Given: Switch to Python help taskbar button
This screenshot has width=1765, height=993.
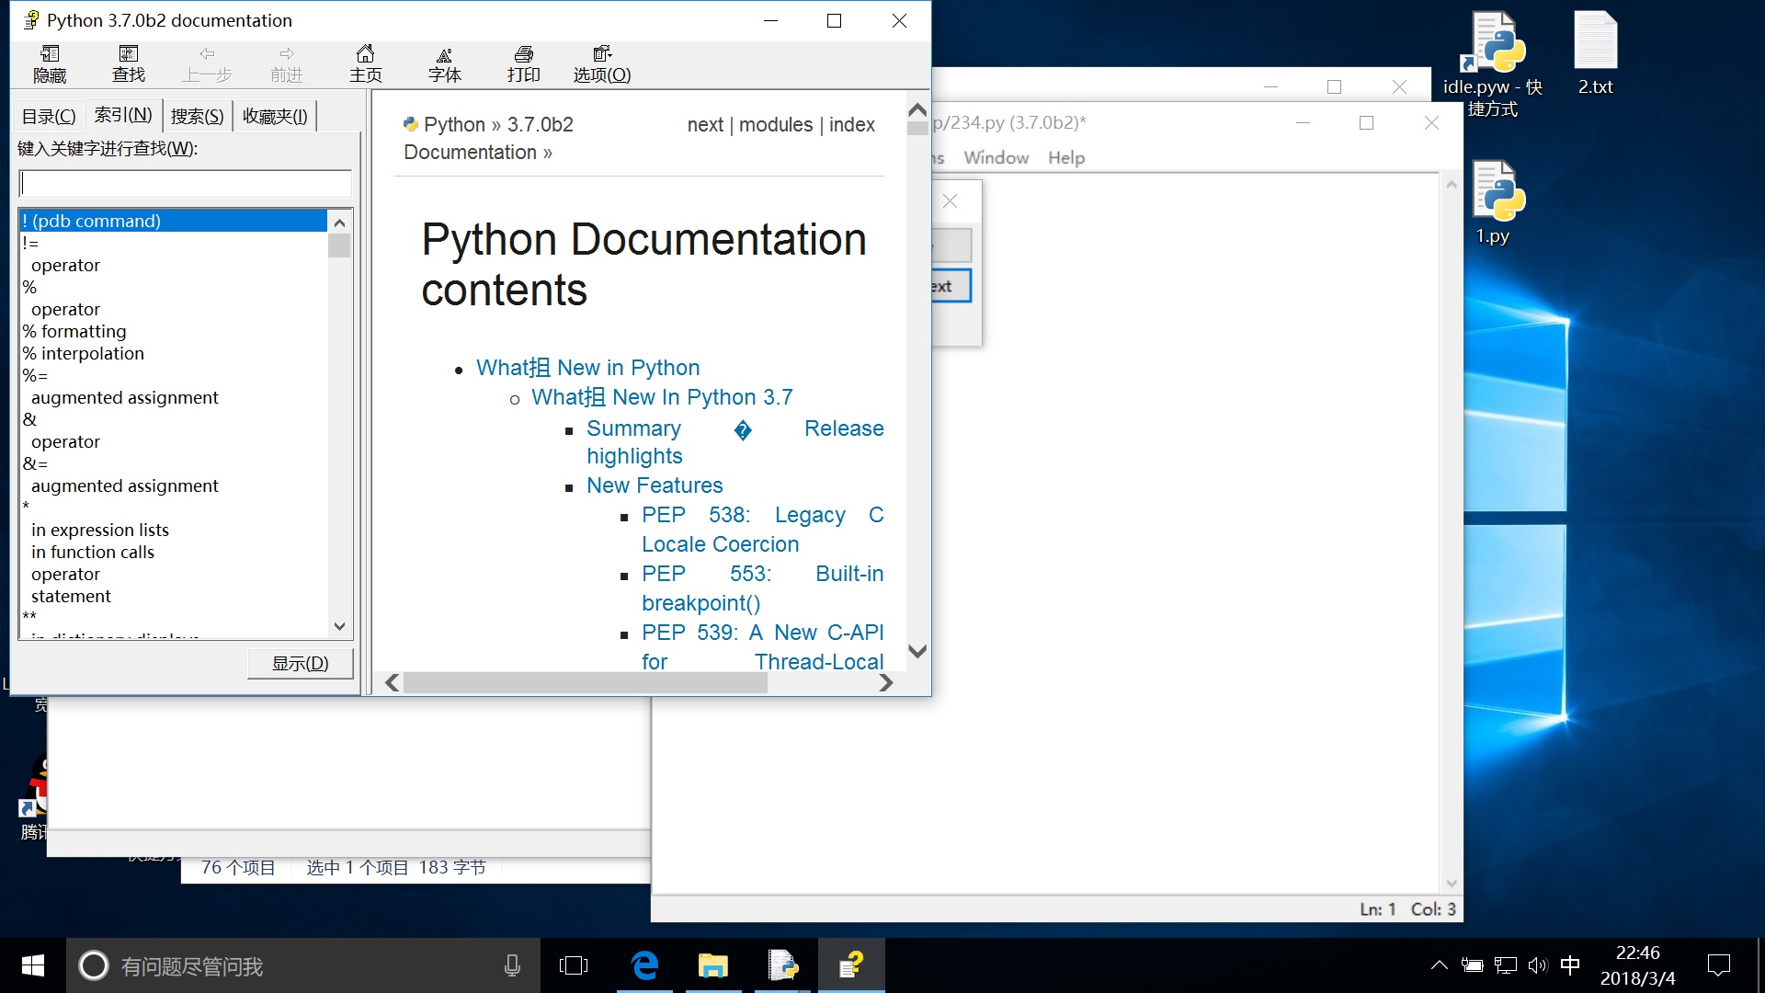Looking at the screenshot, I should pyautogui.click(x=852, y=965).
